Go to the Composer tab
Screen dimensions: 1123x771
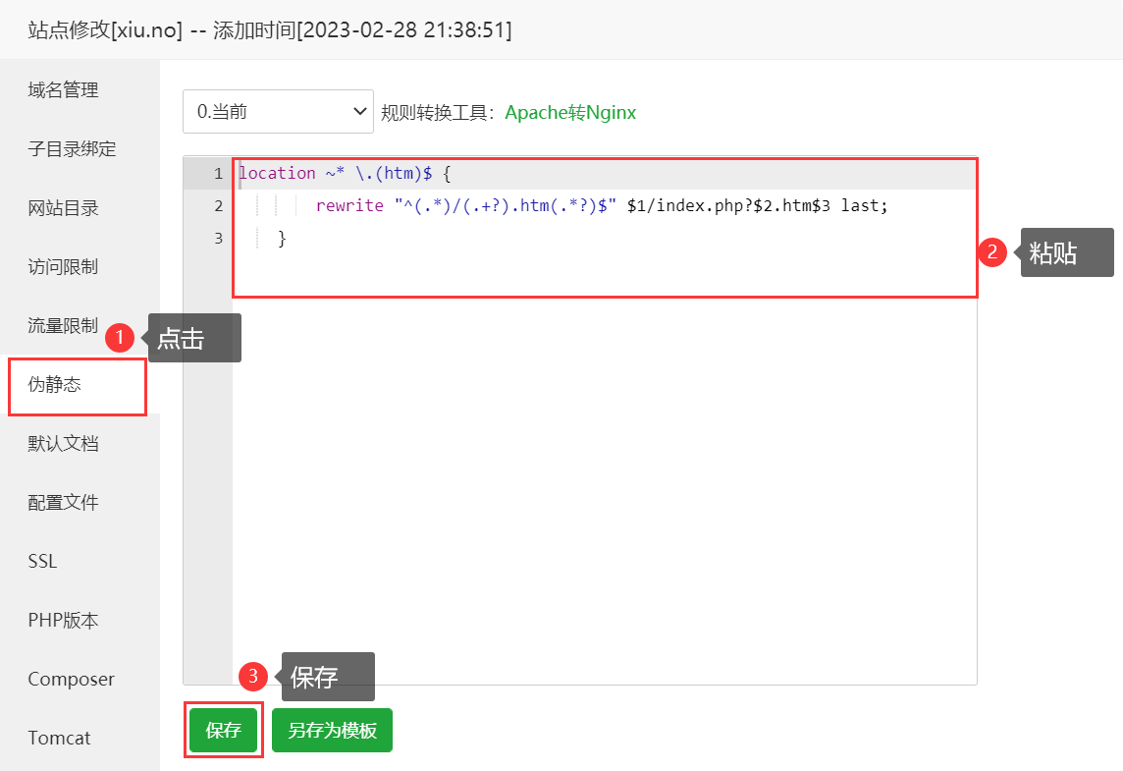pyautogui.click(x=71, y=680)
